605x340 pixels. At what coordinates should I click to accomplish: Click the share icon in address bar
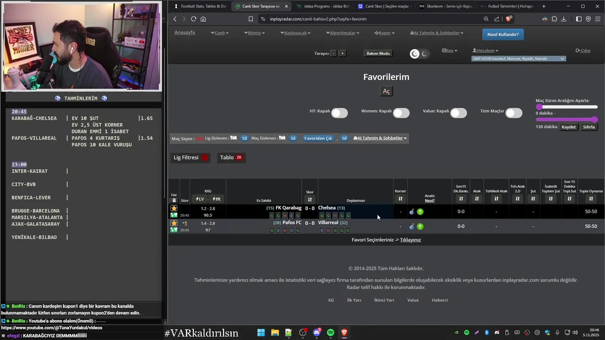[497, 19]
